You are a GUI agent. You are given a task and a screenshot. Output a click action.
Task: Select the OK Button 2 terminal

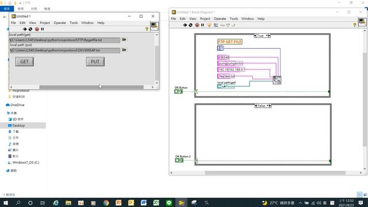(179, 160)
